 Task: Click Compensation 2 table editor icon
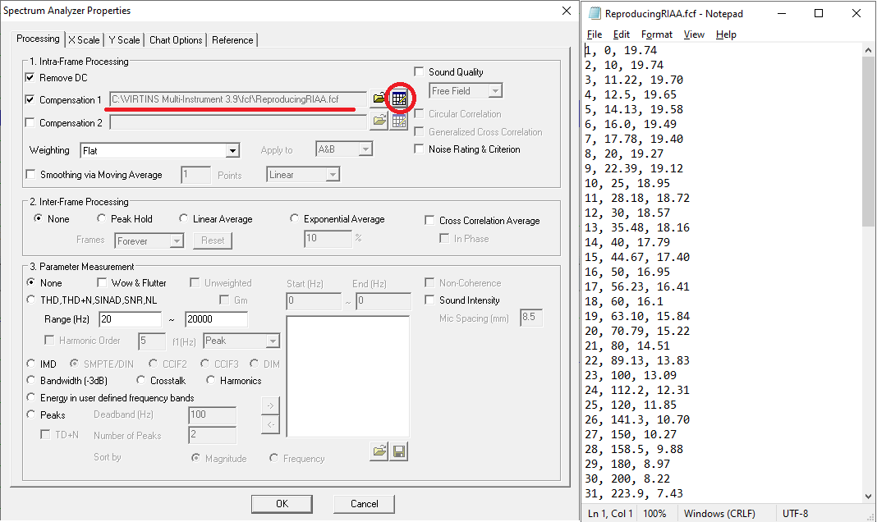(398, 121)
